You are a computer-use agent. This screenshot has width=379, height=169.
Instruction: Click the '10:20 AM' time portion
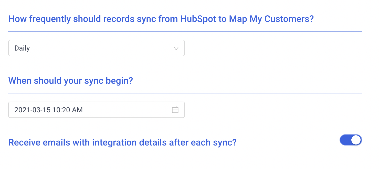coord(68,110)
